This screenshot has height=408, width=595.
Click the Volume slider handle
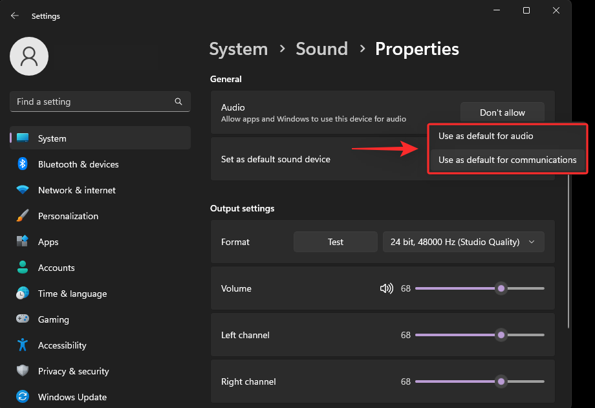[501, 288]
